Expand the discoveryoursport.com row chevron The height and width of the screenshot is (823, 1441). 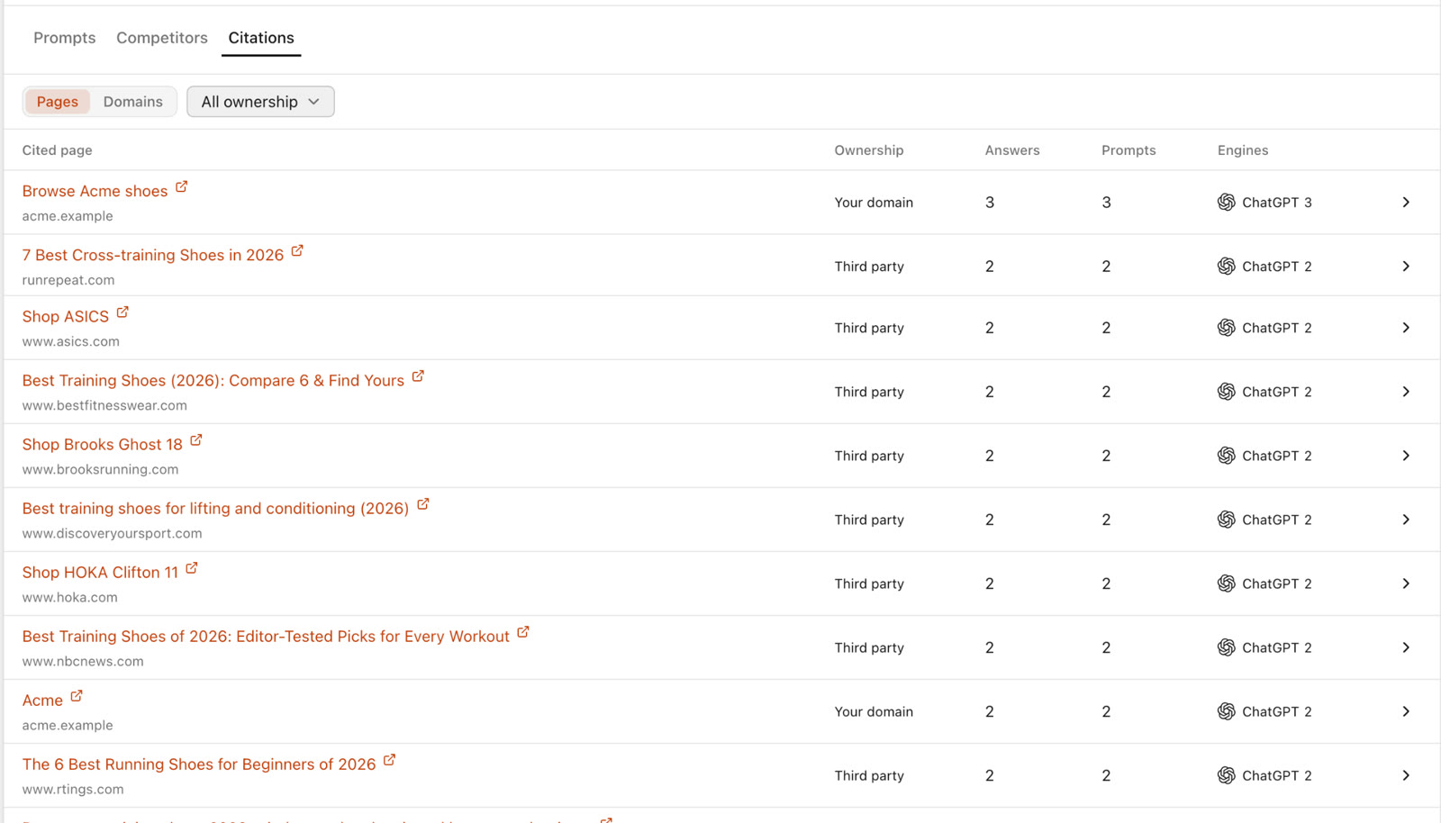click(x=1406, y=519)
